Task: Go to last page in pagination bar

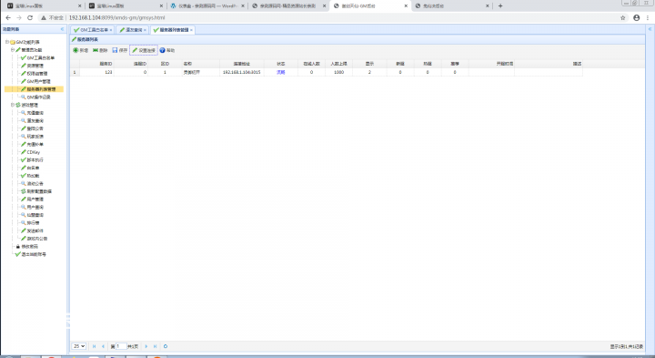Action: pyautogui.click(x=156, y=346)
